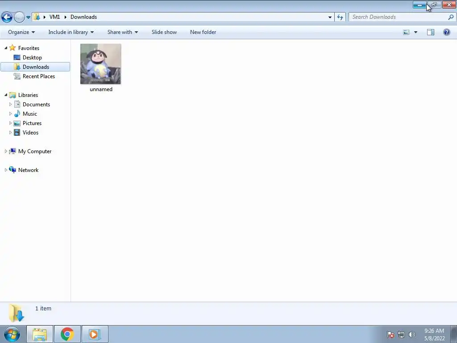This screenshot has height=343, width=457.
Task: Open the Share with menu
Action: click(122, 32)
